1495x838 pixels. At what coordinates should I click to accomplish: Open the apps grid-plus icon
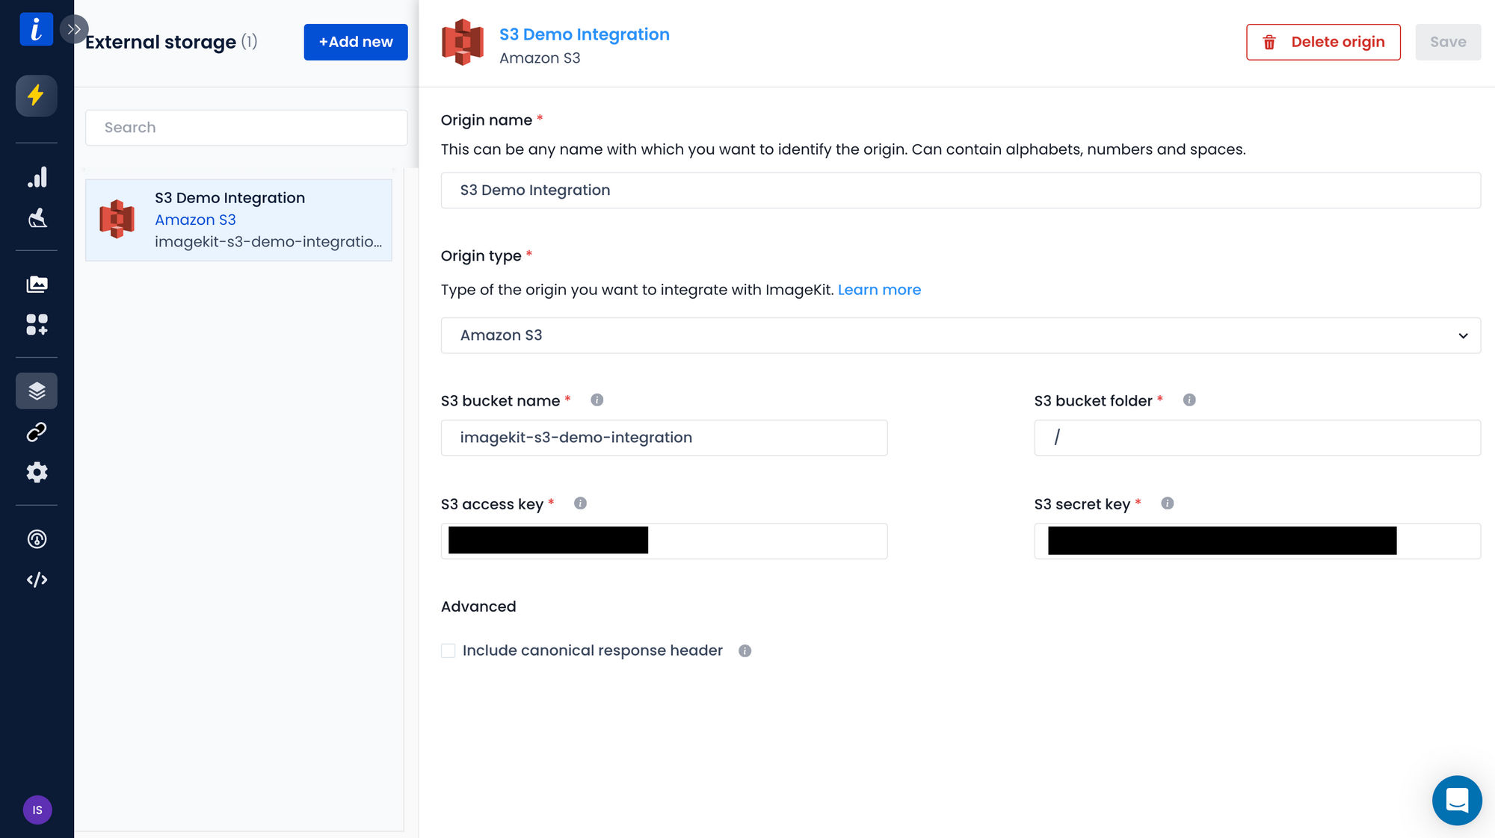coord(37,324)
